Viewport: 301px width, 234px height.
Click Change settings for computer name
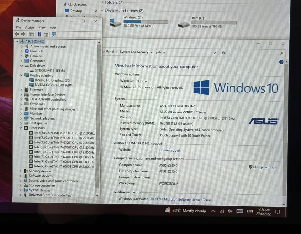click(264, 167)
